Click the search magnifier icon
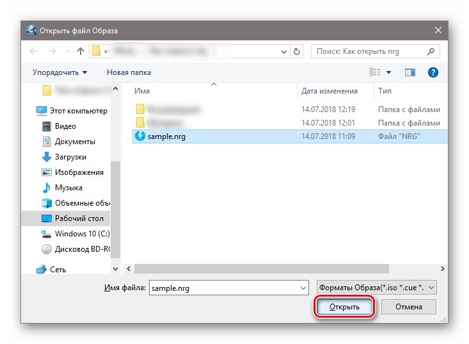 [431, 51]
